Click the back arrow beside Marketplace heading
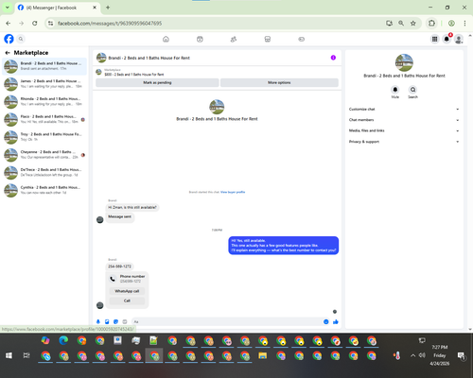Image resolution: width=473 pixels, height=378 pixels. click(8, 53)
